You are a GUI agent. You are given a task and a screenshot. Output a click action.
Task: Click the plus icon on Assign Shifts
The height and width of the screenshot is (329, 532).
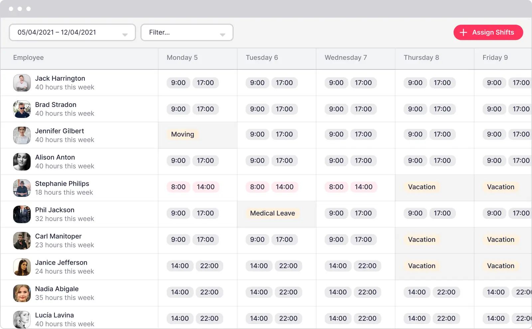pos(463,32)
